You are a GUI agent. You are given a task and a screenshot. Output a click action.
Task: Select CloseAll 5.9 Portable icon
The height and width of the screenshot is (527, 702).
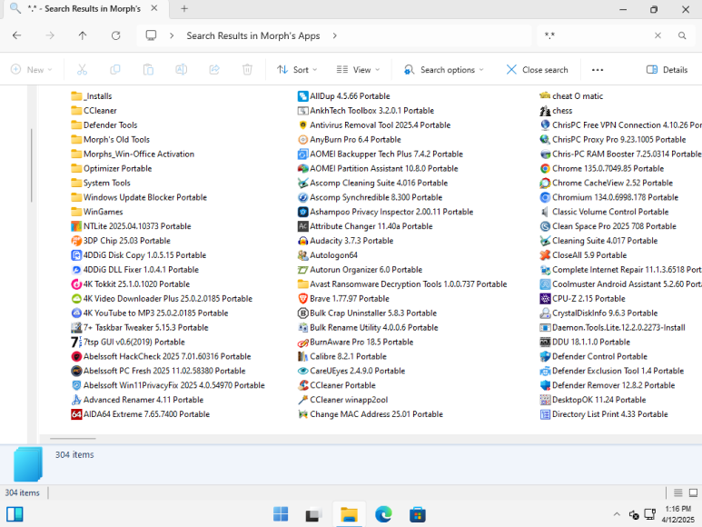click(545, 255)
